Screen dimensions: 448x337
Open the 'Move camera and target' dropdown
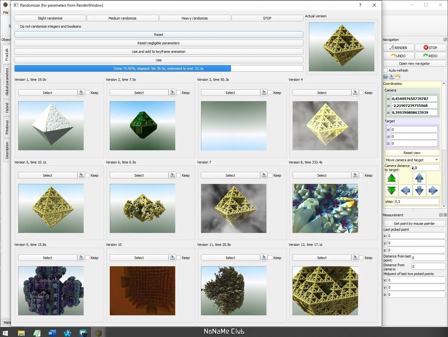coord(412,160)
